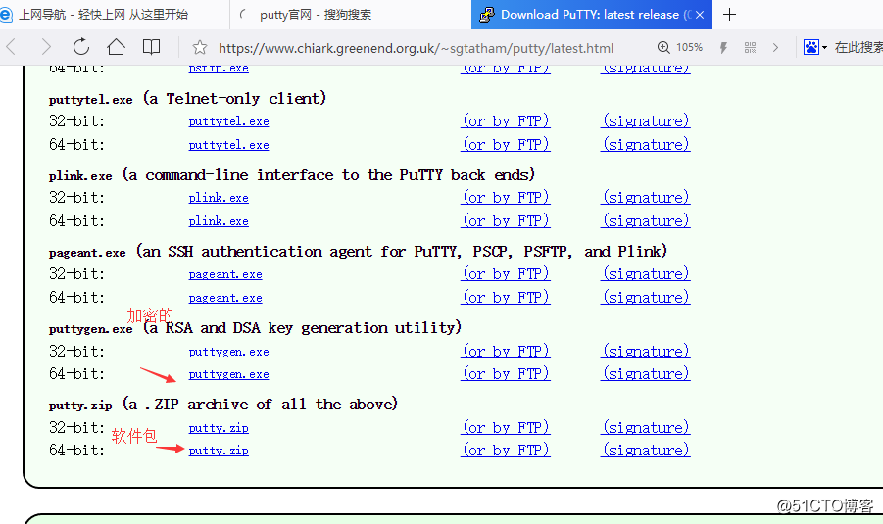Switch to the putty官网 搜狗搜索 tab
883x524 pixels.
(350, 15)
